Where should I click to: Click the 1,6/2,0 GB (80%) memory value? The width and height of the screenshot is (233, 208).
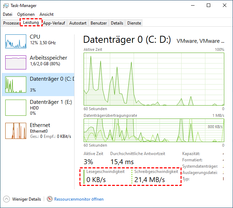45,64
